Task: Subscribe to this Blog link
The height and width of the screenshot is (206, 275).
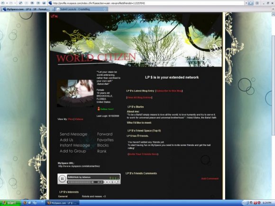Action: (x=169, y=91)
